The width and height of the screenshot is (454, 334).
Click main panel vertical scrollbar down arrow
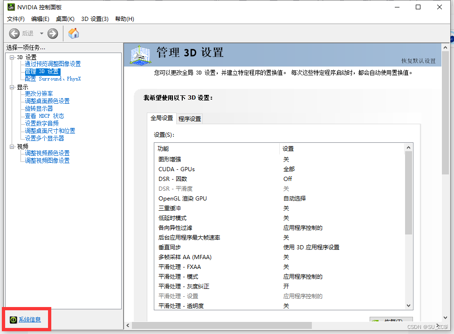click(x=445, y=318)
